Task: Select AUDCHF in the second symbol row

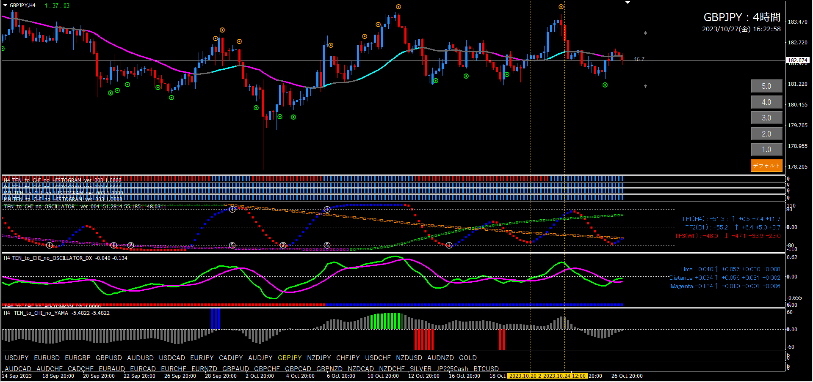Action: tap(50, 369)
